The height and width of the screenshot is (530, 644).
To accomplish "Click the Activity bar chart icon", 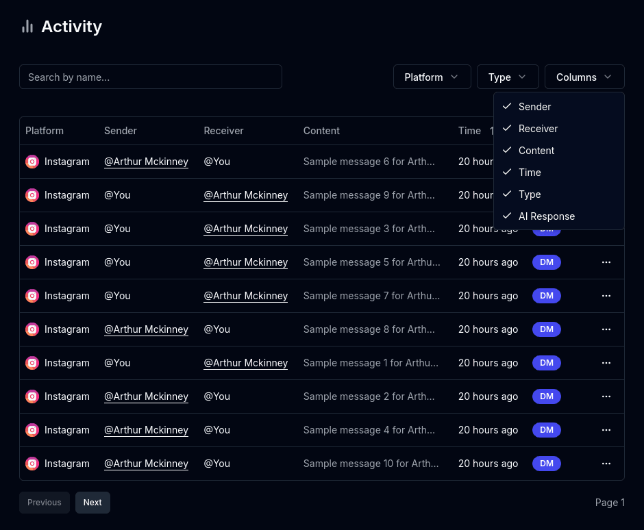I will click(27, 27).
